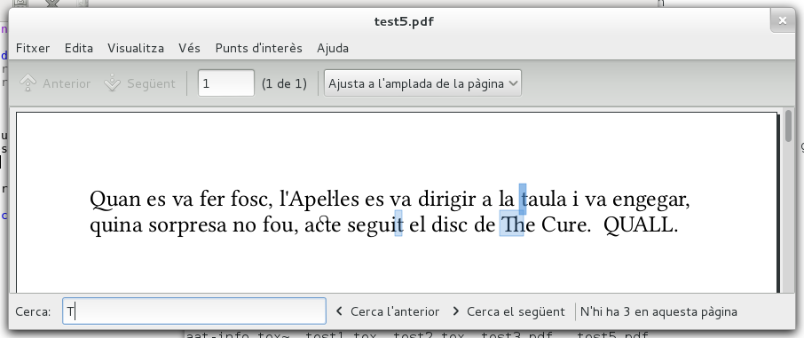This screenshot has height=338, width=804.
Task: Open the Punts d'interès menu
Action: tap(259, 48)
